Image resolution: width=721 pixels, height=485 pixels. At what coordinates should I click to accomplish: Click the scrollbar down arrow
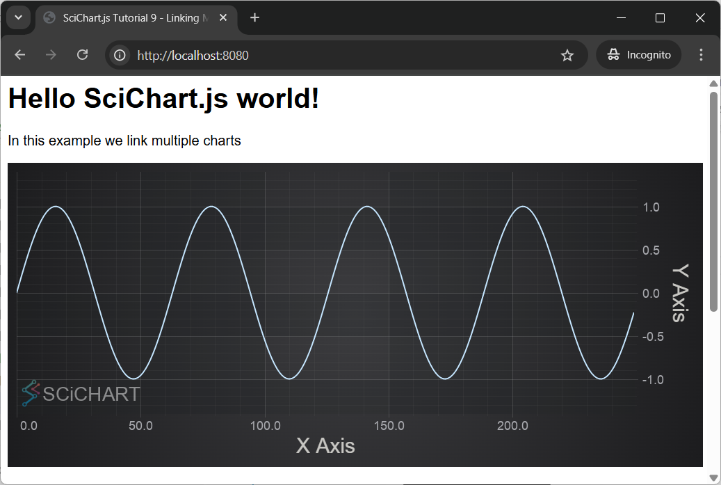pyautogui.click(x=713, y=477)
